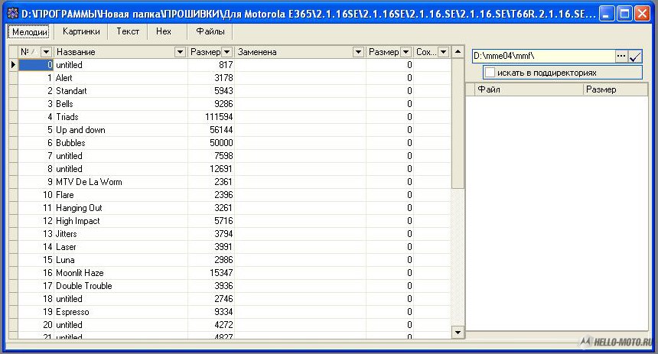Open the Заменена column filter dropdown

[358, 52]
